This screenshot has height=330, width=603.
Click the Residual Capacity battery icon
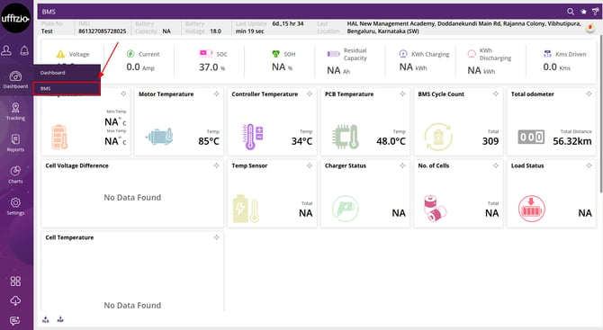333,54
